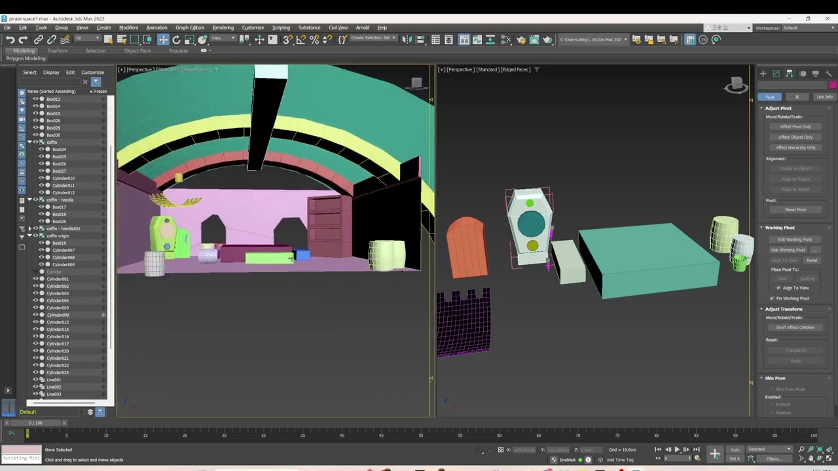Open the Graph Editors menu

click(190, 27)
